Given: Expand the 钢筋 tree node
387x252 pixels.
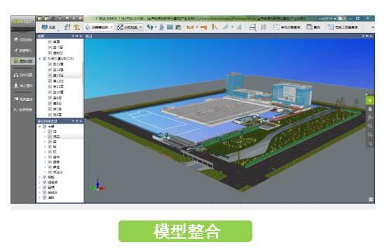Looking at the screenshot, I should point(40,177).
